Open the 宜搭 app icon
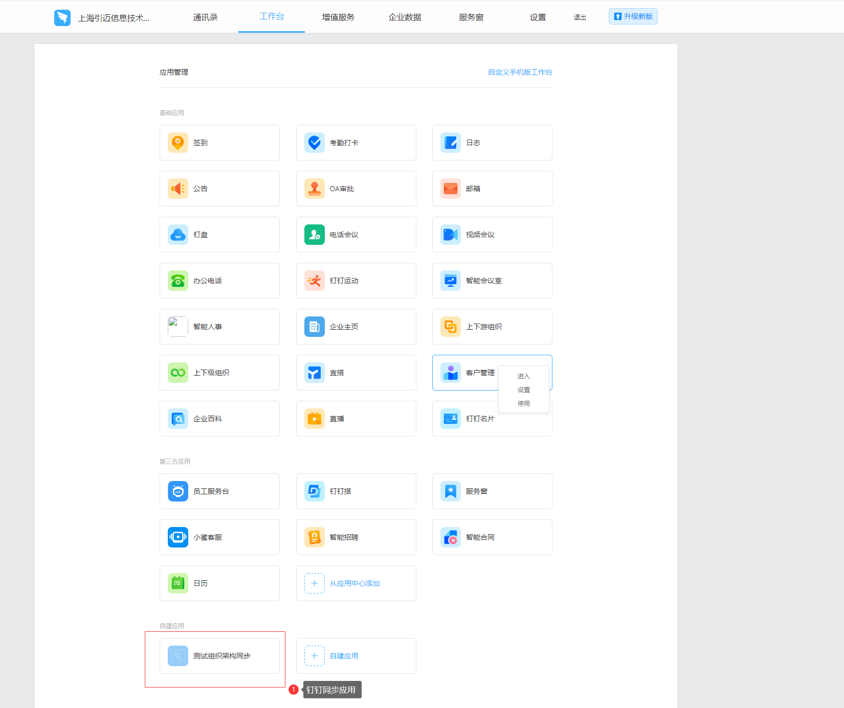 point(315,373)
